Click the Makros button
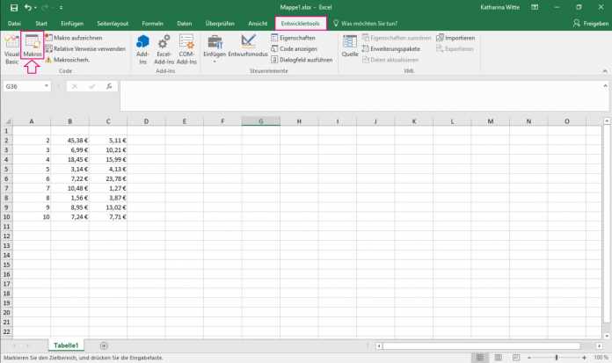Screen dimensions: 612x363 (33, 49)
